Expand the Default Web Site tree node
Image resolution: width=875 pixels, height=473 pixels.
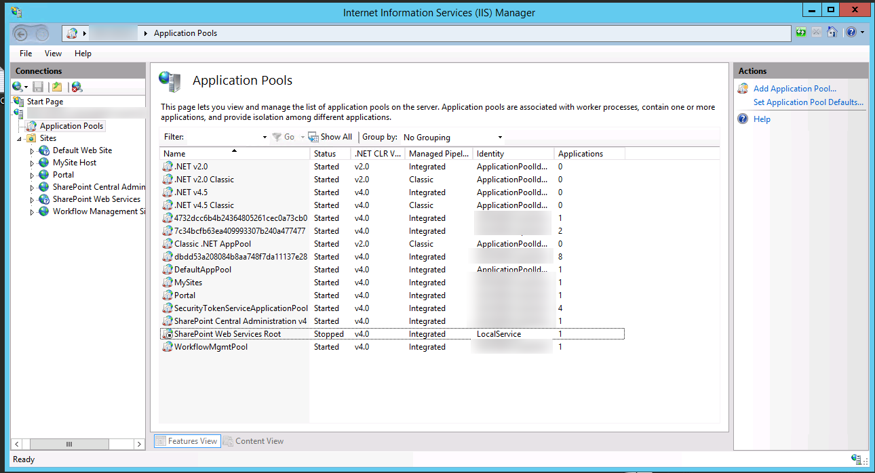click(x=33, y=150)
